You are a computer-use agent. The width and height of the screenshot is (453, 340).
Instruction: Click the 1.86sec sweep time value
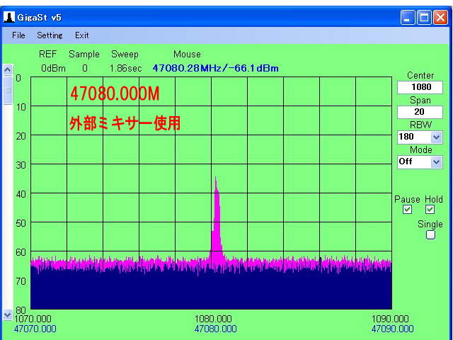tap(126, 69)
